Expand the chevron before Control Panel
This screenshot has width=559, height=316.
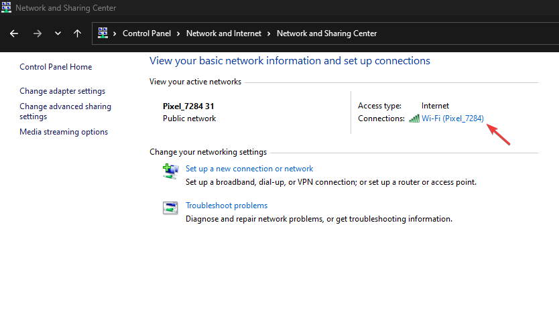click(115, 33)
